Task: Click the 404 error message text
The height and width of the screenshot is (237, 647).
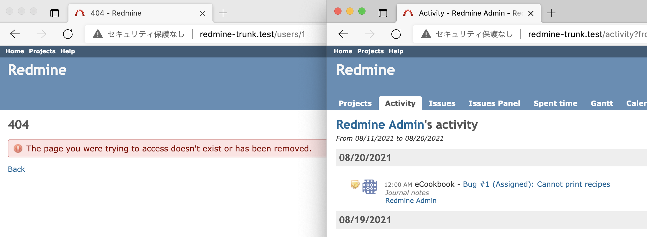Action: click(x=169, y=148)
